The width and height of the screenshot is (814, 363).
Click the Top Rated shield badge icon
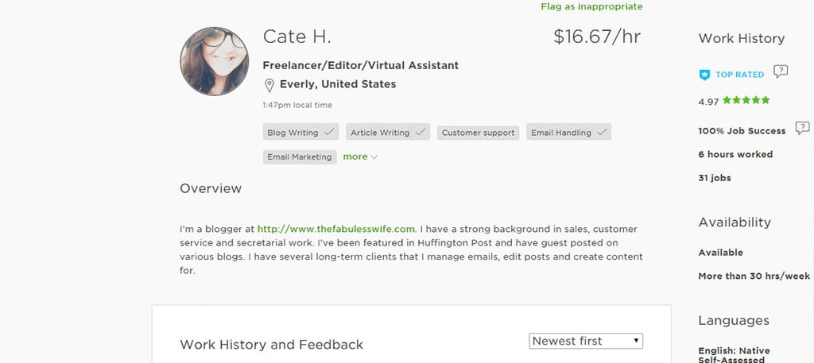click(x=704, y=75)
